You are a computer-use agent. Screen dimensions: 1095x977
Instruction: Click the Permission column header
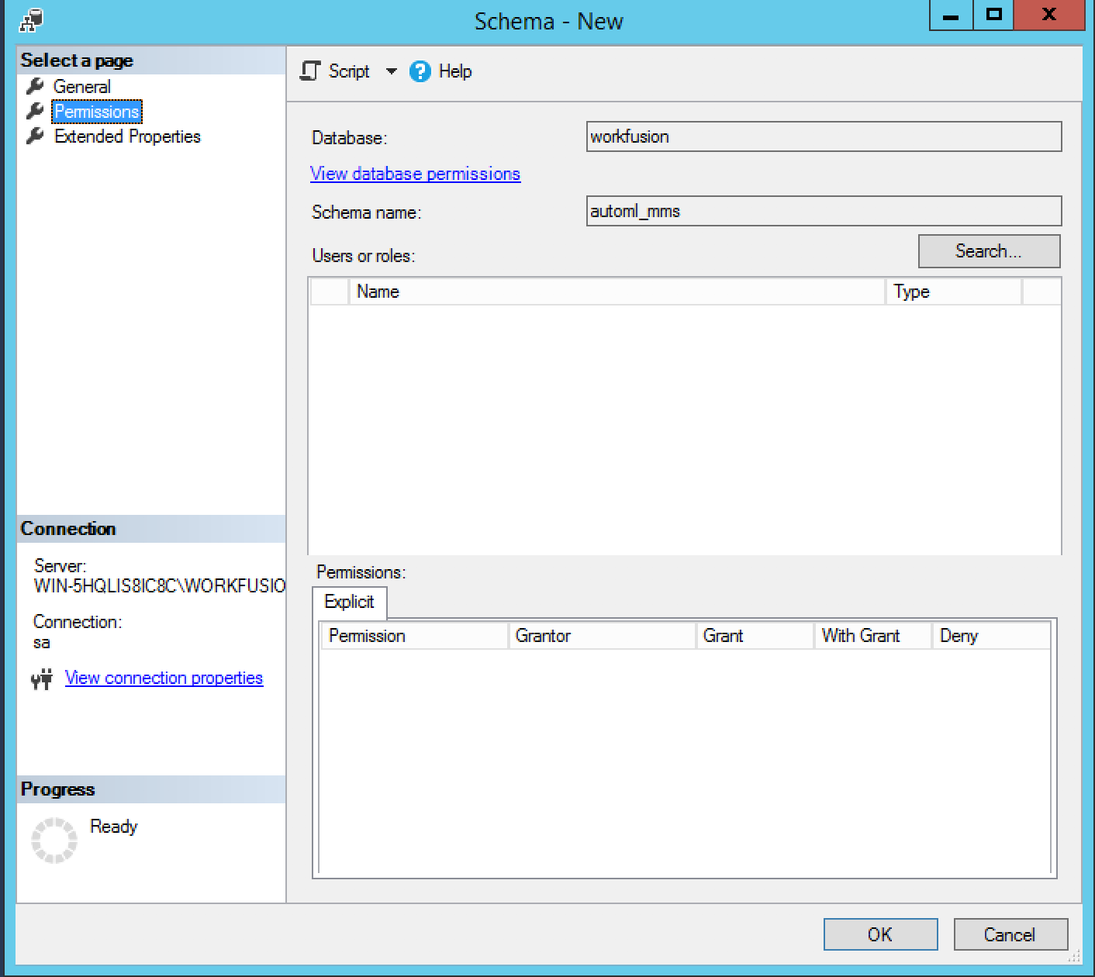(414, 636)
